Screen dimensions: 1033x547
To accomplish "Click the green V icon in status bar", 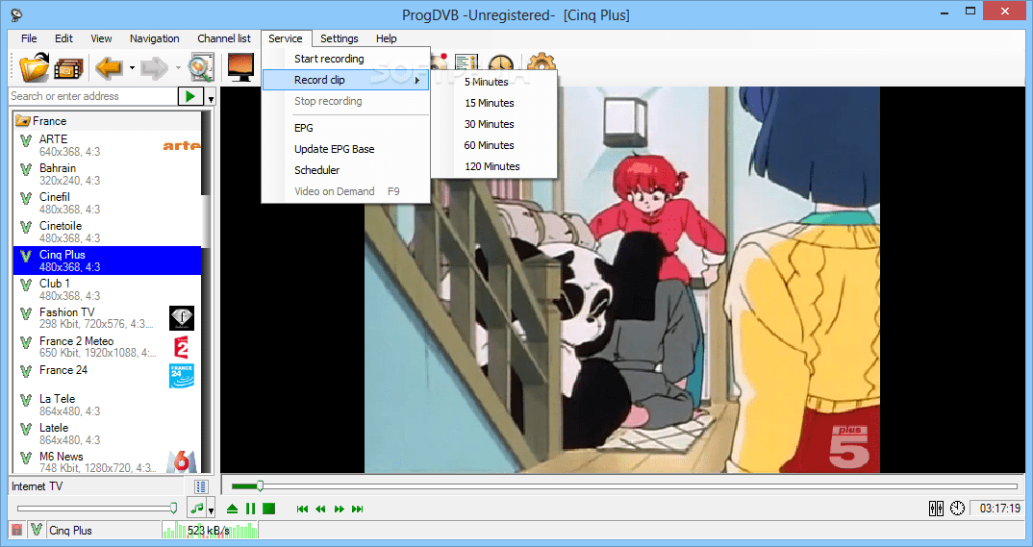I will [x=37, y=530].
